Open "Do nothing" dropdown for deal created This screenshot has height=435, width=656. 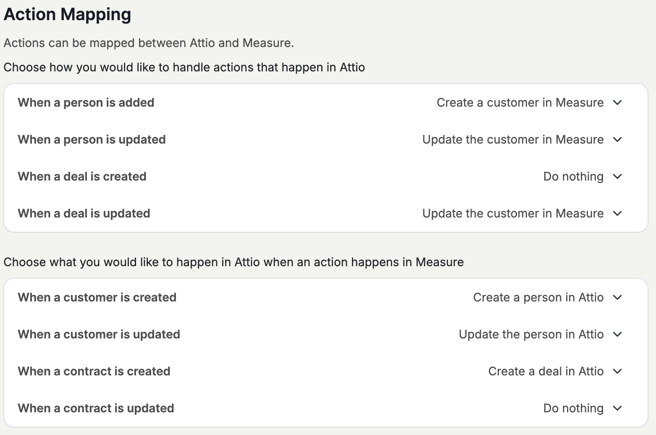(573, 177)
